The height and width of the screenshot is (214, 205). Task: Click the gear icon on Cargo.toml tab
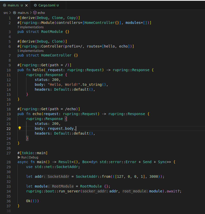pos(35,5)
